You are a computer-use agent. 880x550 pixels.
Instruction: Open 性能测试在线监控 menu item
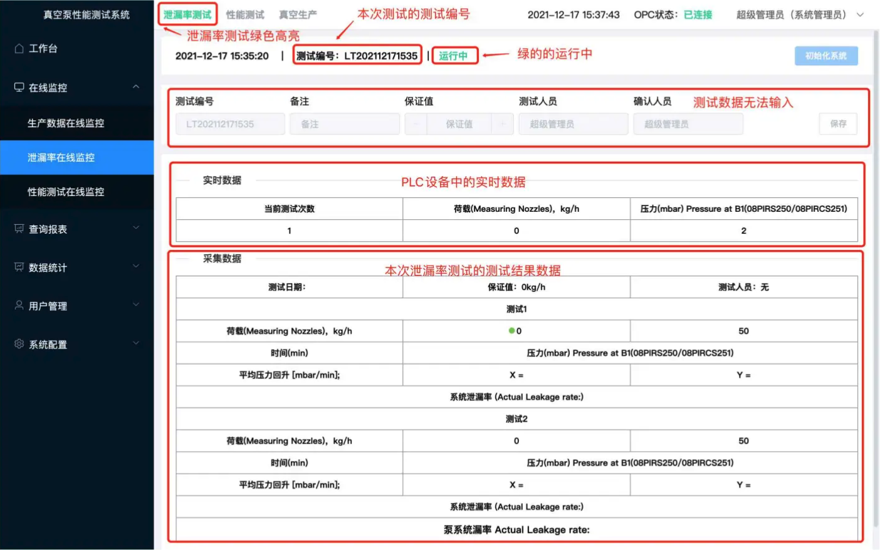(77, 192)
